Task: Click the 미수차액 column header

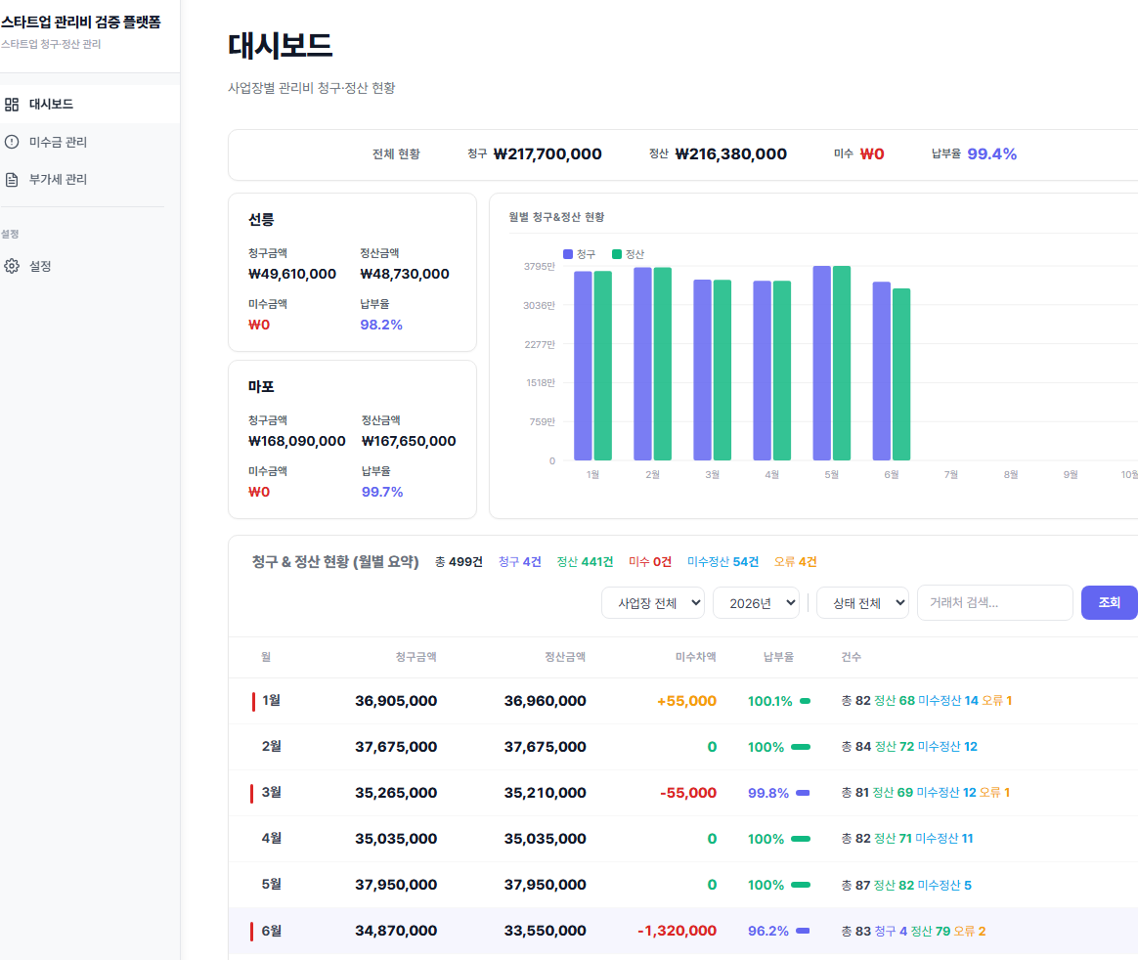Action: 695,657
